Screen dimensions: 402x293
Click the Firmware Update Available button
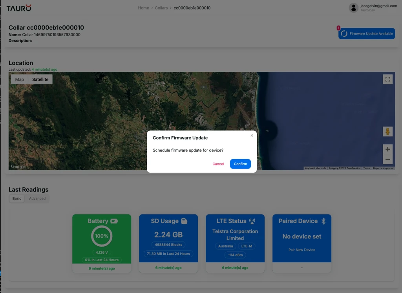point(367,34)
